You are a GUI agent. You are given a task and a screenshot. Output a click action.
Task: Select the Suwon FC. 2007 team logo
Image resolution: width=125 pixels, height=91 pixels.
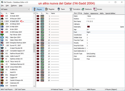click(2, 45)
